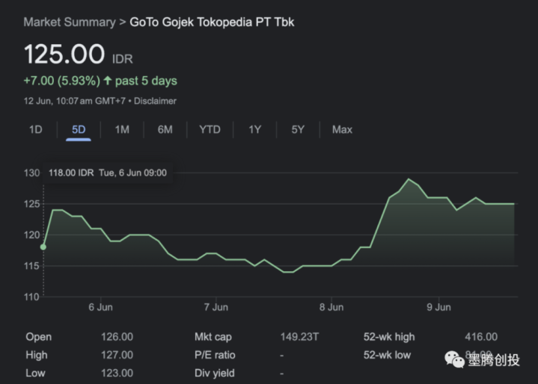538x384 pixels.
Task: Open the Max chart range
Action: [x=342, y=129]
